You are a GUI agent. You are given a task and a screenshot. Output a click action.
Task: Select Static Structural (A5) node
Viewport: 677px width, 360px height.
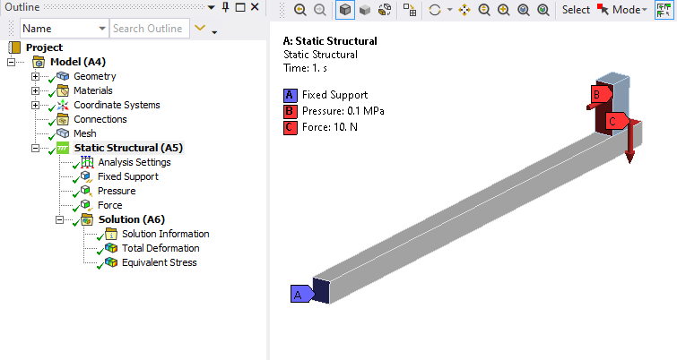point(128,148)
